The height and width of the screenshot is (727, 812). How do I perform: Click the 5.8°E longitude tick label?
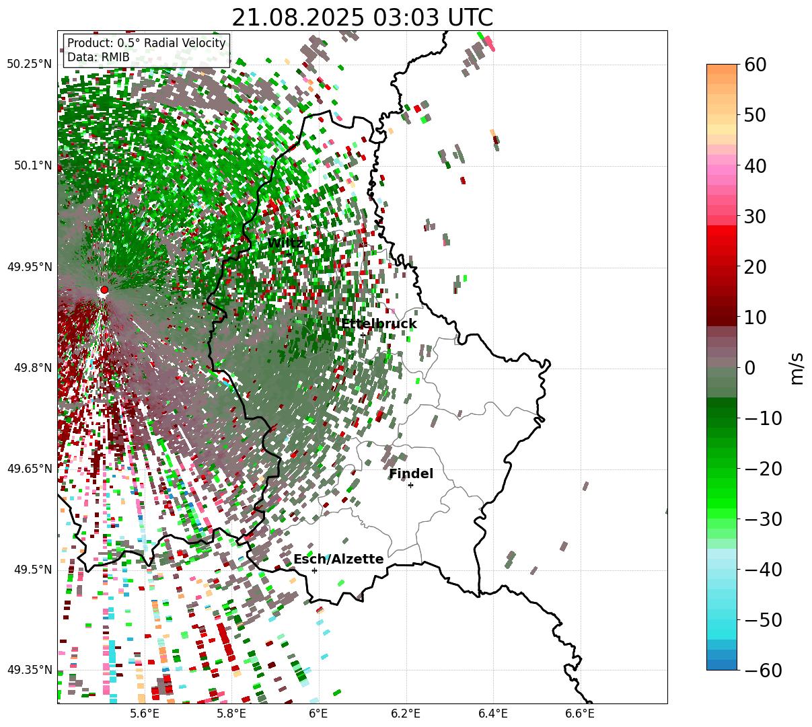231,714
